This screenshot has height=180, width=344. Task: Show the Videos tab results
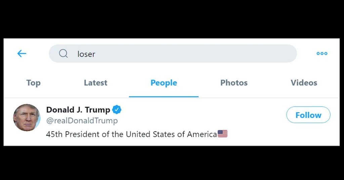pyautogui.click(x=304, y=83)
